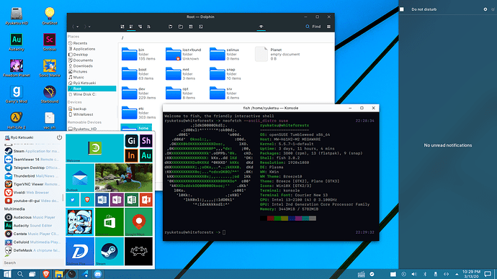497x279 pixels.
Task: Open Dolphin forward history dropdown arrow
Action: (89, 27)
